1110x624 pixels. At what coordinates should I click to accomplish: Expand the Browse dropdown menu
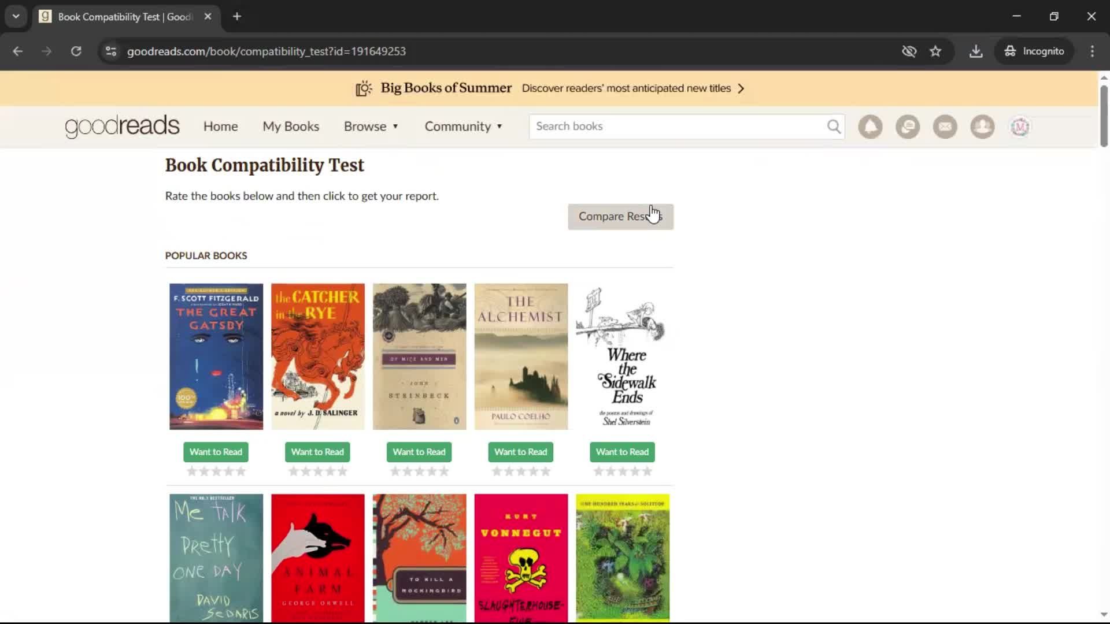pyautogui.click(x=371, y=127)
